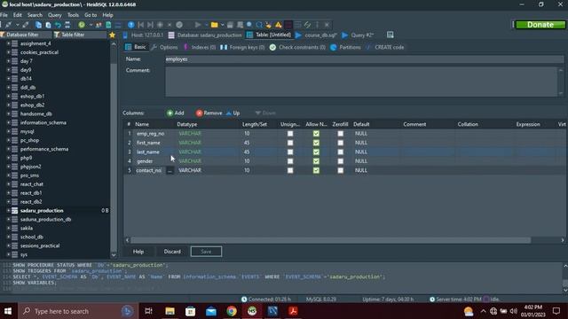Viewport: 568px width, 319px height.
Task: Expand the sadaru_production database node
Action: [x=8, y=211]
